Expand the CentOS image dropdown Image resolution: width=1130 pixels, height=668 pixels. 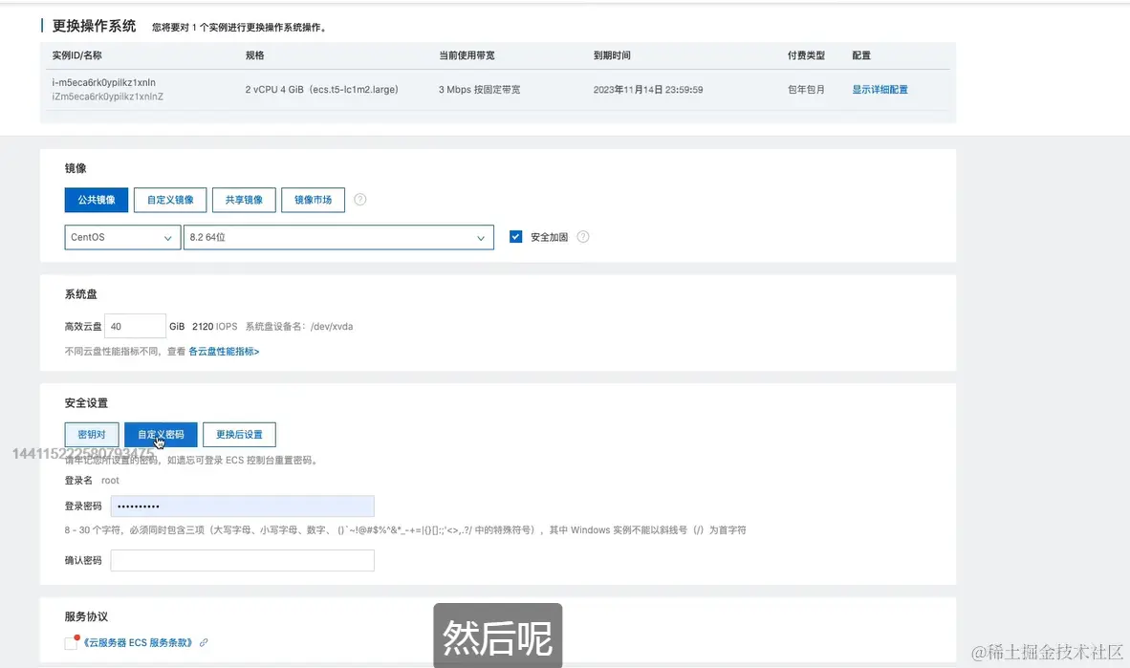click(121, 237)
